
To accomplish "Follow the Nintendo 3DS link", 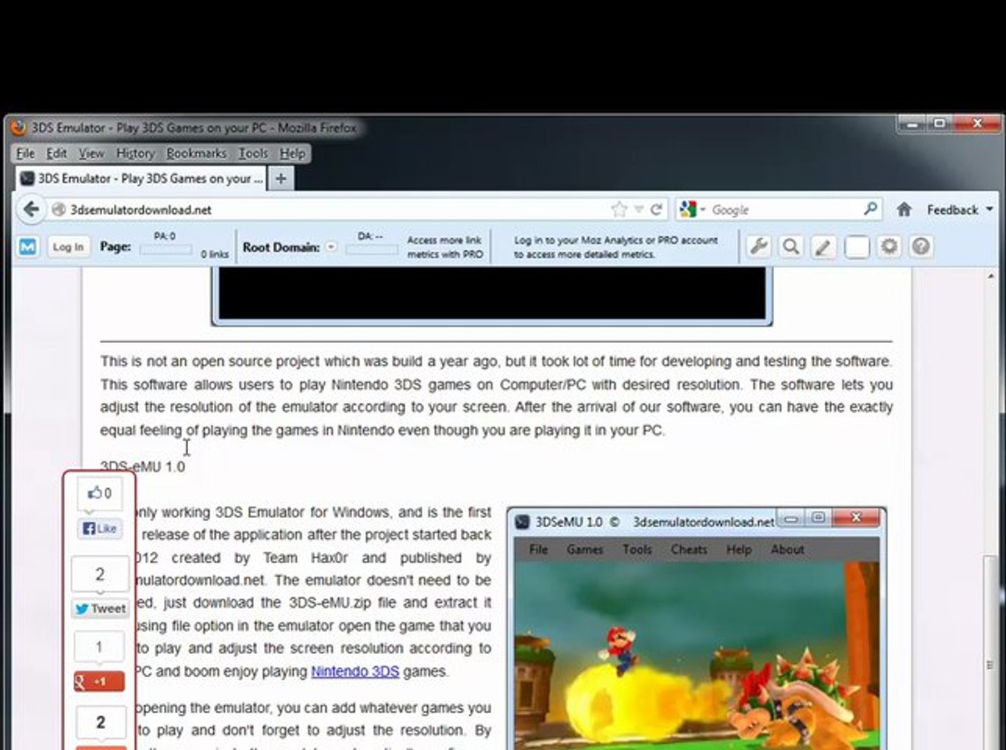I will (x=355, y=672).
